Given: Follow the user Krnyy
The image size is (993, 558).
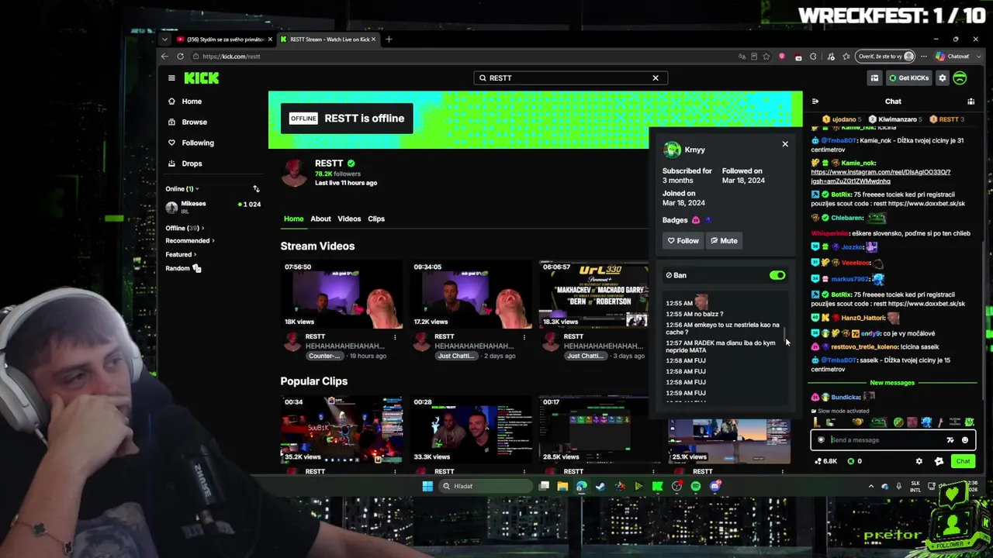Looking at the screenshot, I should pyautogui.click(x=683, y=241).
